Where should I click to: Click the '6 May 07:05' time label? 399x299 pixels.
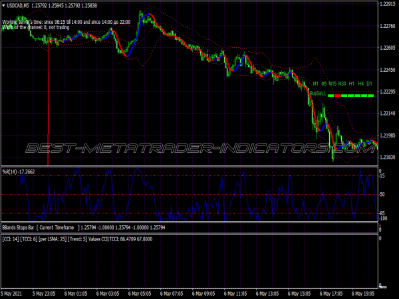172,294
